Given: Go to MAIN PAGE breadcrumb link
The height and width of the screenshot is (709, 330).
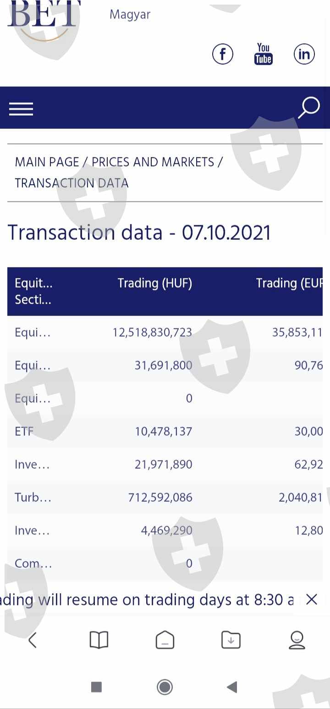Looking at the screenshot, I should [47, 162].
